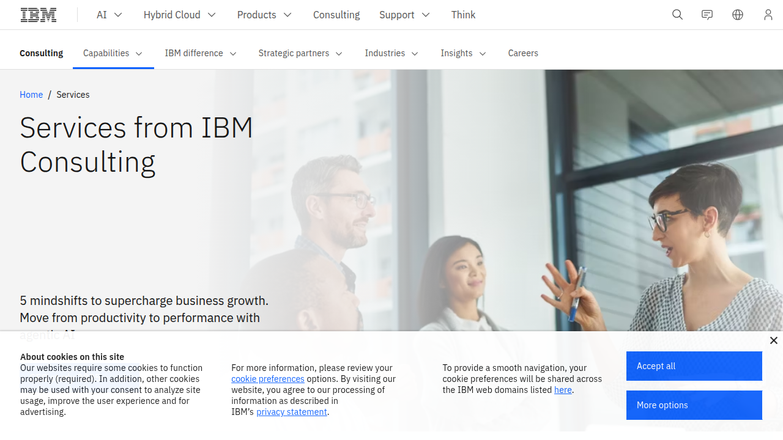The height and width of the screenshot is (440, 783).
Task: Click the IBM logo
Action: (x=38, y=15)
